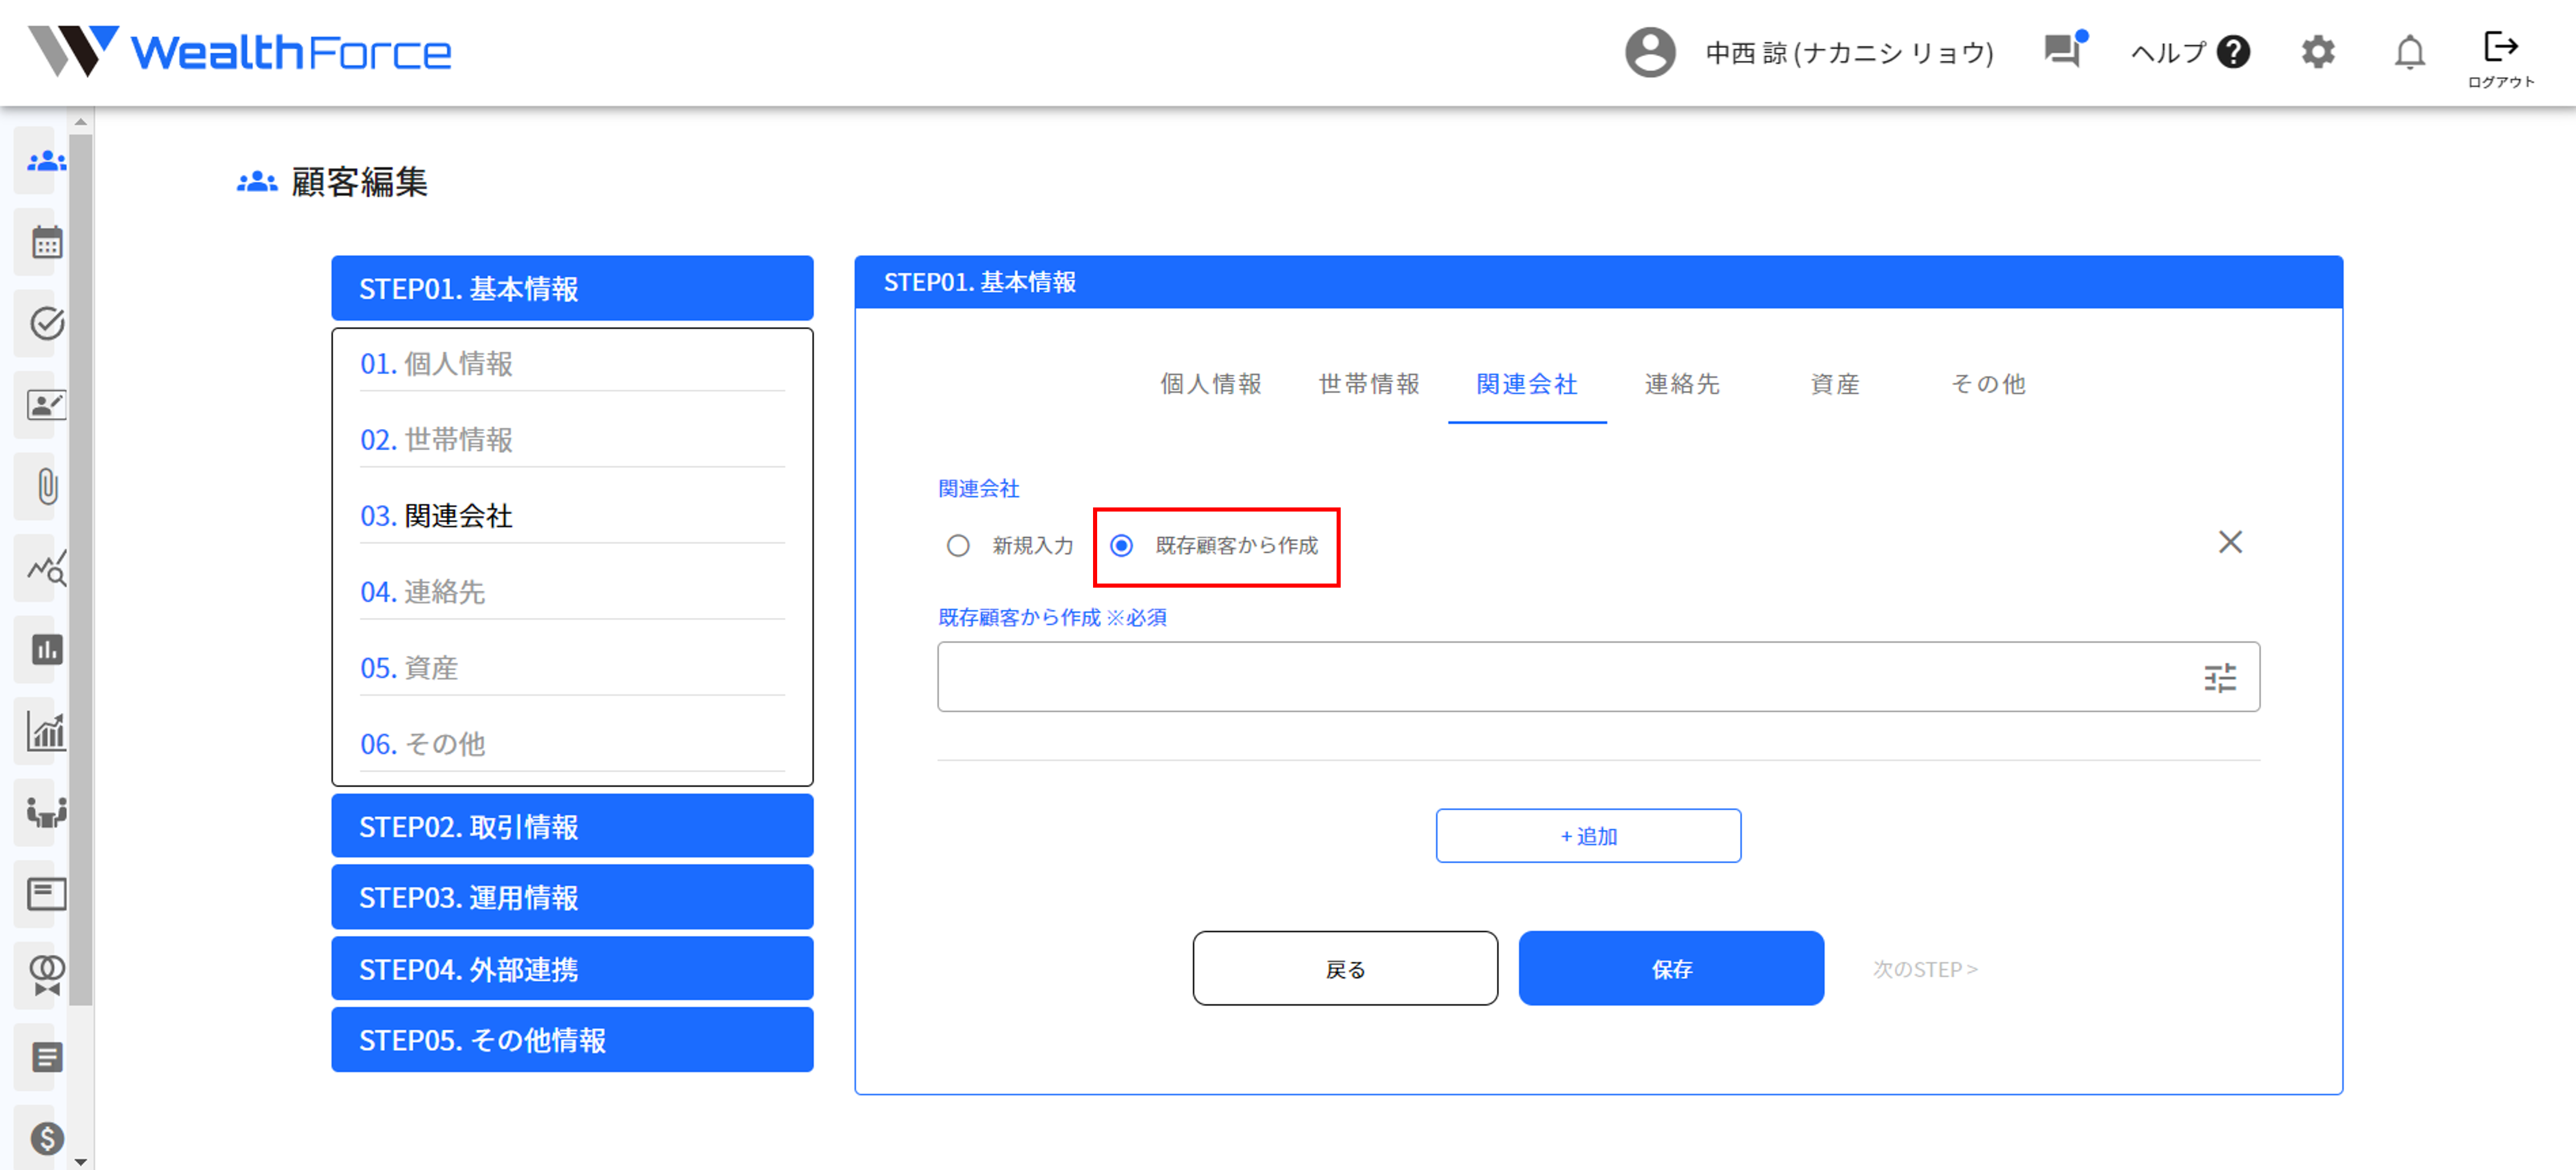The height and width of the screenshot is (1170, 2576).
Task: Switch to the 世帯情報 tab
Action: tap(1369, 384)
